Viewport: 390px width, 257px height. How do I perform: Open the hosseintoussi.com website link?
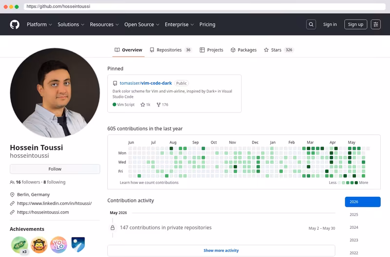[43, 212]
